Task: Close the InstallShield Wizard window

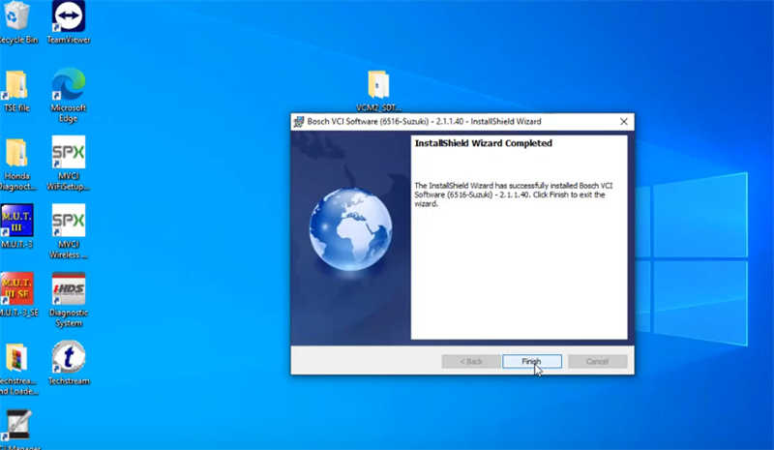Action: click(x=624, y=122)
